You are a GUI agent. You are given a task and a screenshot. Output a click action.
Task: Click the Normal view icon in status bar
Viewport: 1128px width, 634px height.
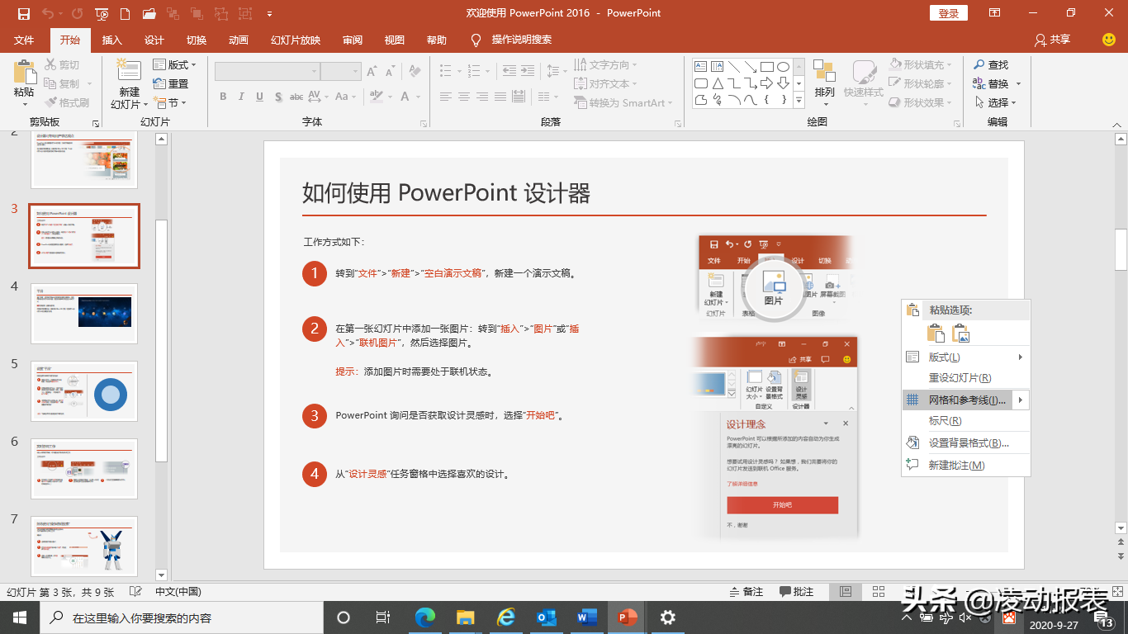click(845, 592)
